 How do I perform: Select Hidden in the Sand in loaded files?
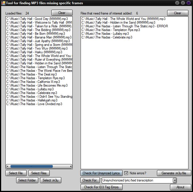pos(39,63)
